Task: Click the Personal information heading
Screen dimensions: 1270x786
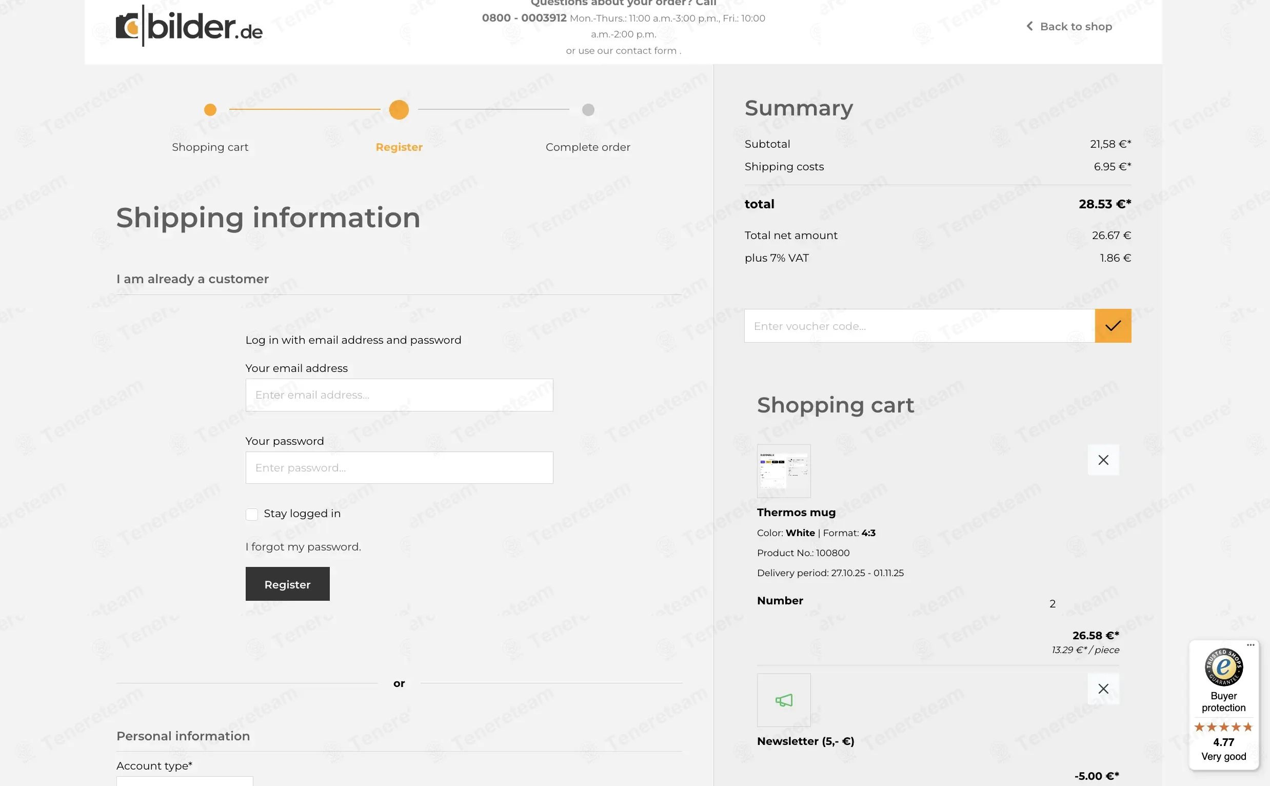Action: tap(183, 736)
